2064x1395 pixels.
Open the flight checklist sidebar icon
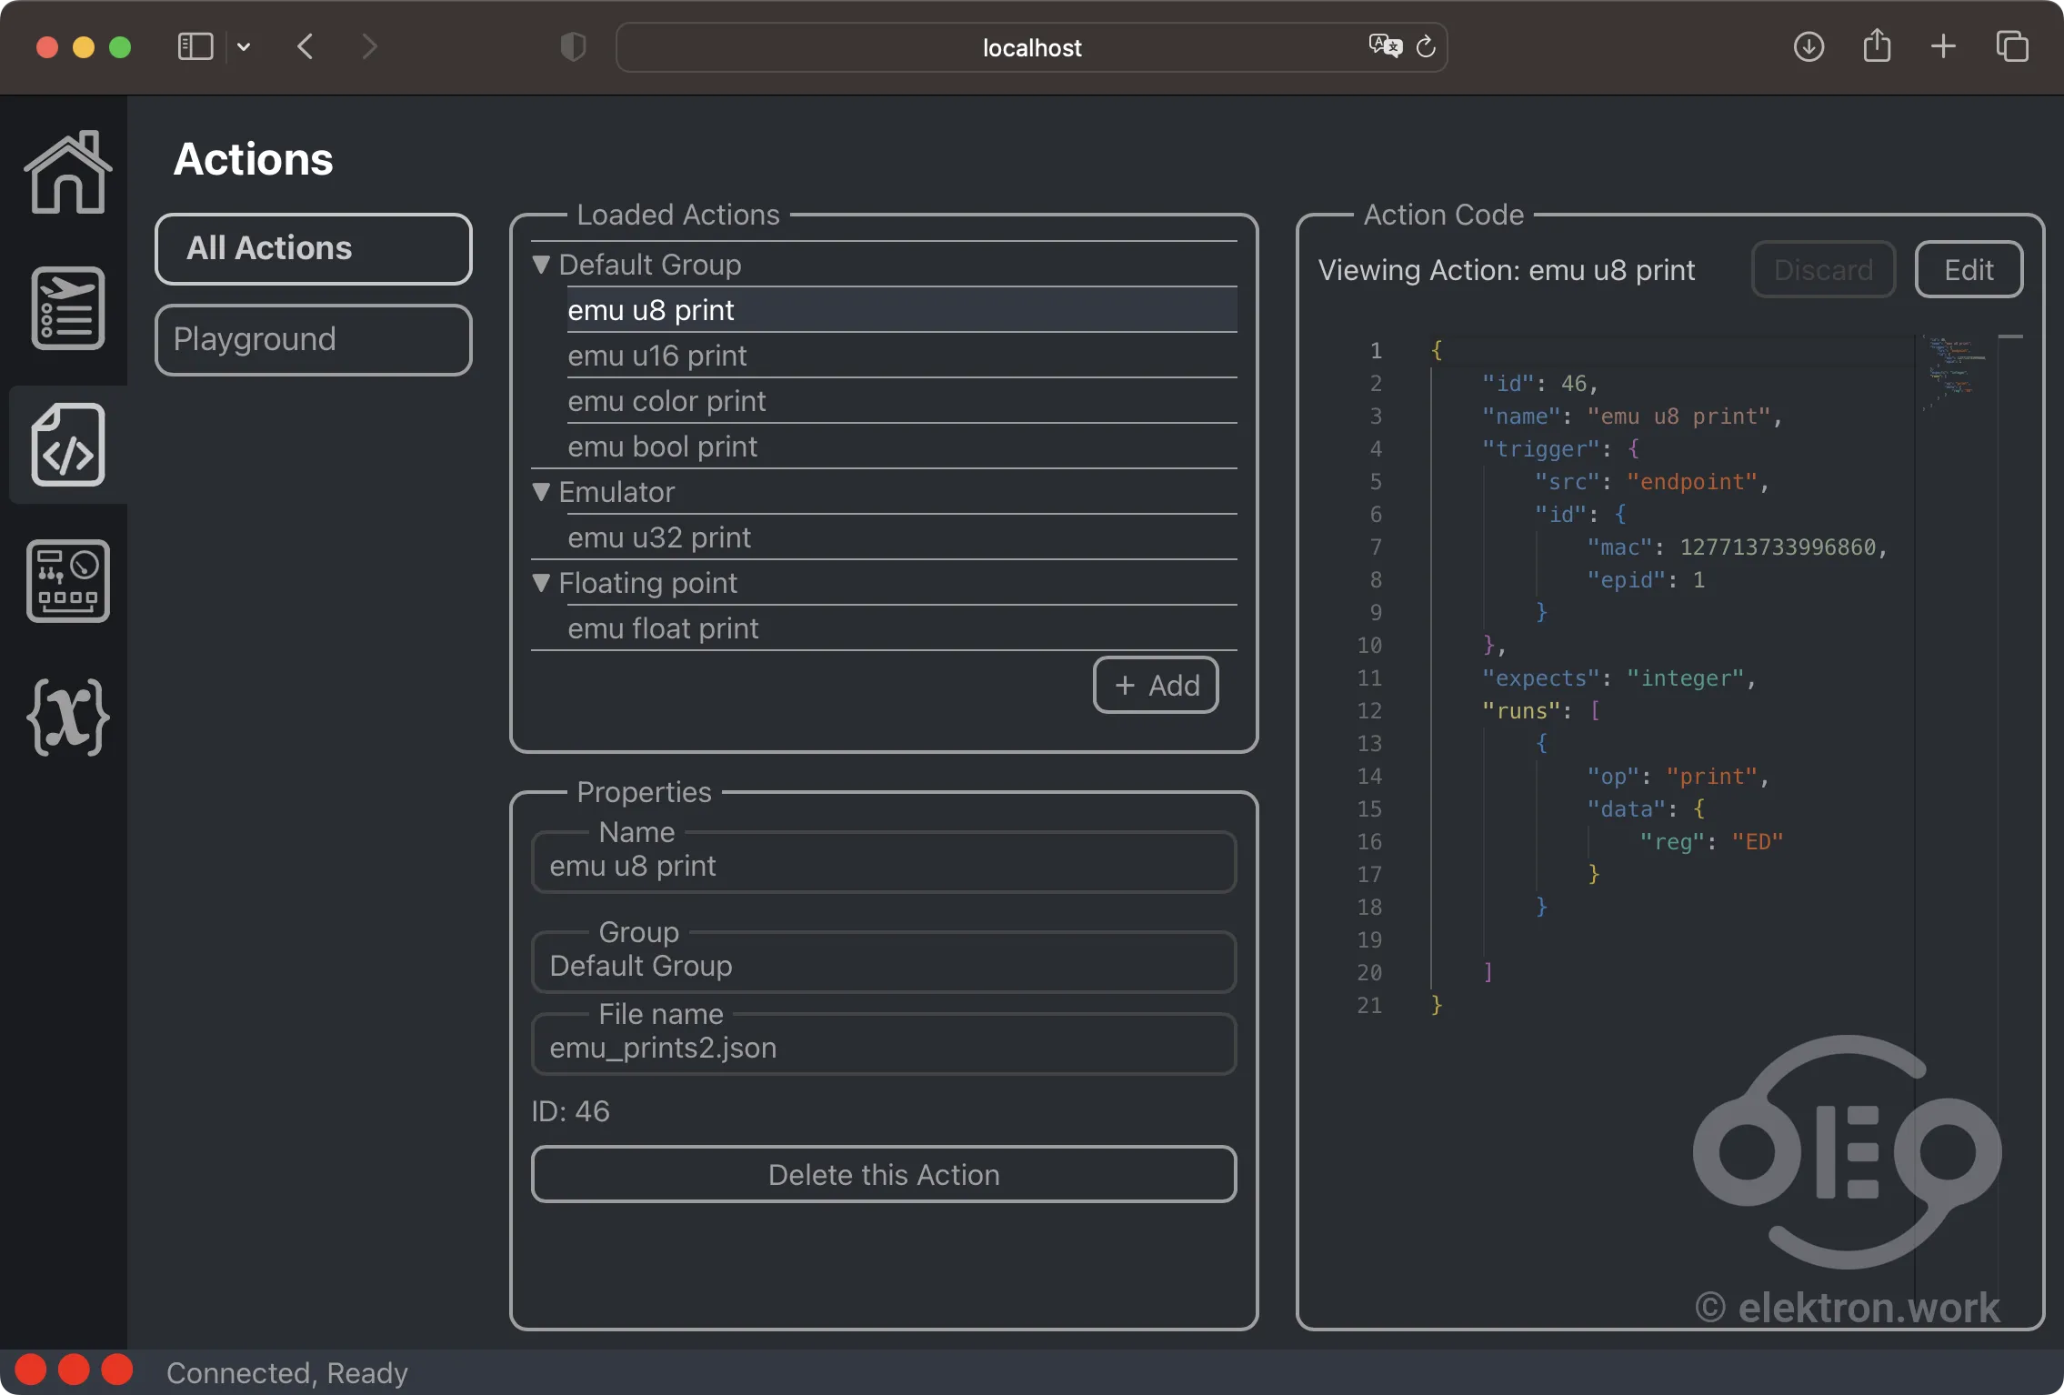pos(68,308)
